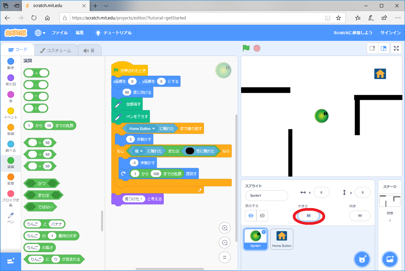Click the add extension button

coord(10,261)
